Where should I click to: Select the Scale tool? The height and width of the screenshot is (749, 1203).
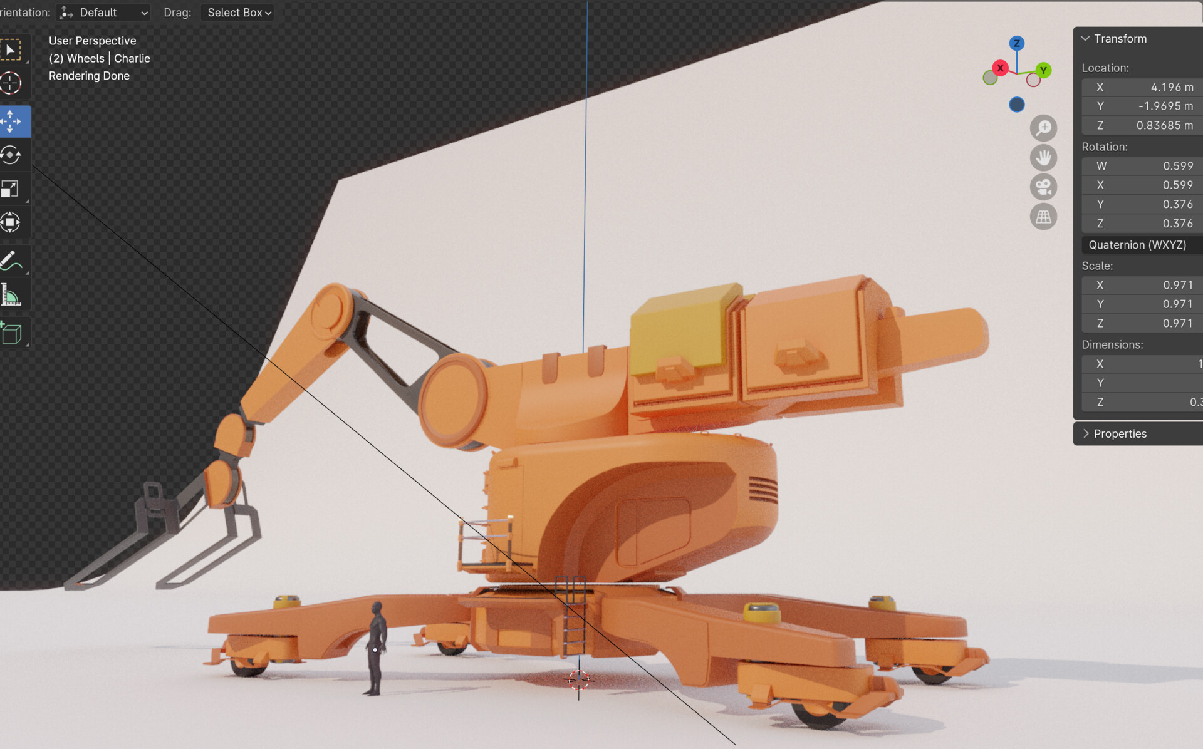(x=11, y=189)
